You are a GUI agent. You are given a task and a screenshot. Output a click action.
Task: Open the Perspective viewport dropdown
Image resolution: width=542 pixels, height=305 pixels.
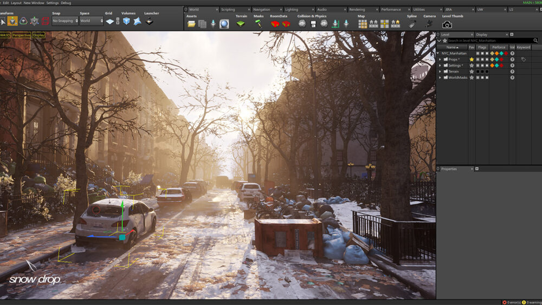point(22,35)
